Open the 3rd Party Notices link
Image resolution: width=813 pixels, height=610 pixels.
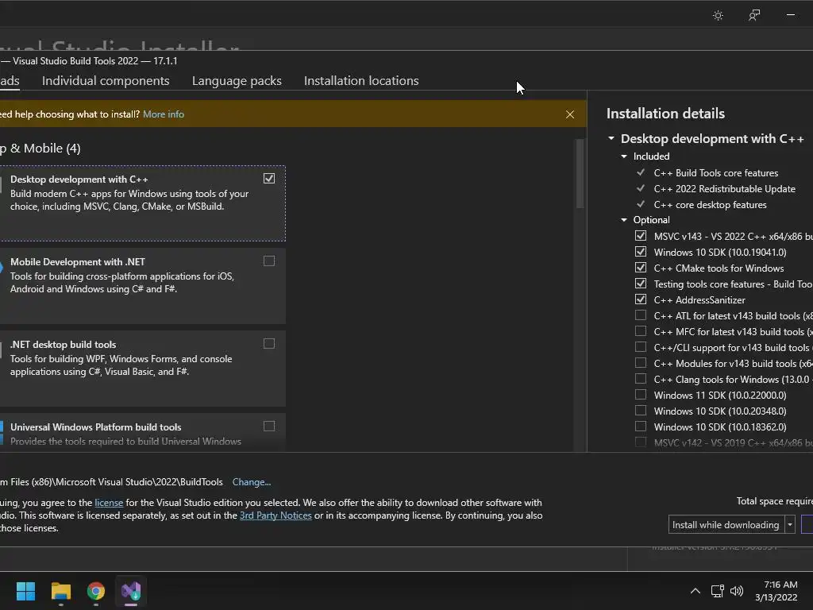coord(275,515)
